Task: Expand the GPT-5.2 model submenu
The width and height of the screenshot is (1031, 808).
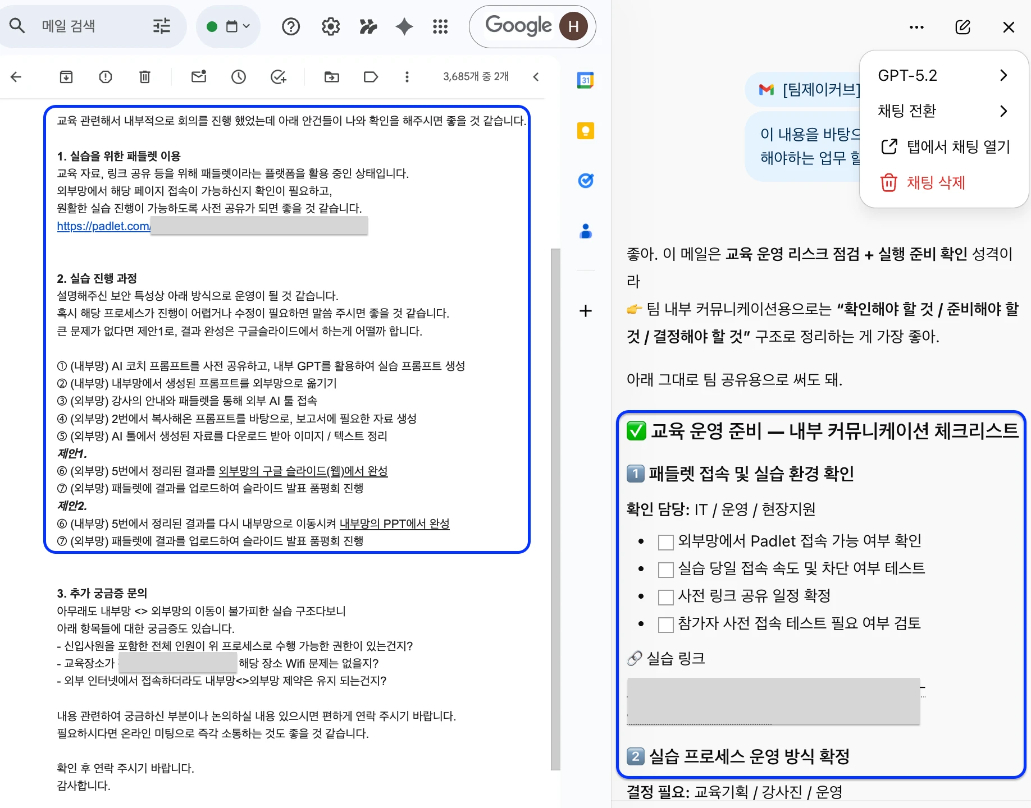Action: point(943,75)
